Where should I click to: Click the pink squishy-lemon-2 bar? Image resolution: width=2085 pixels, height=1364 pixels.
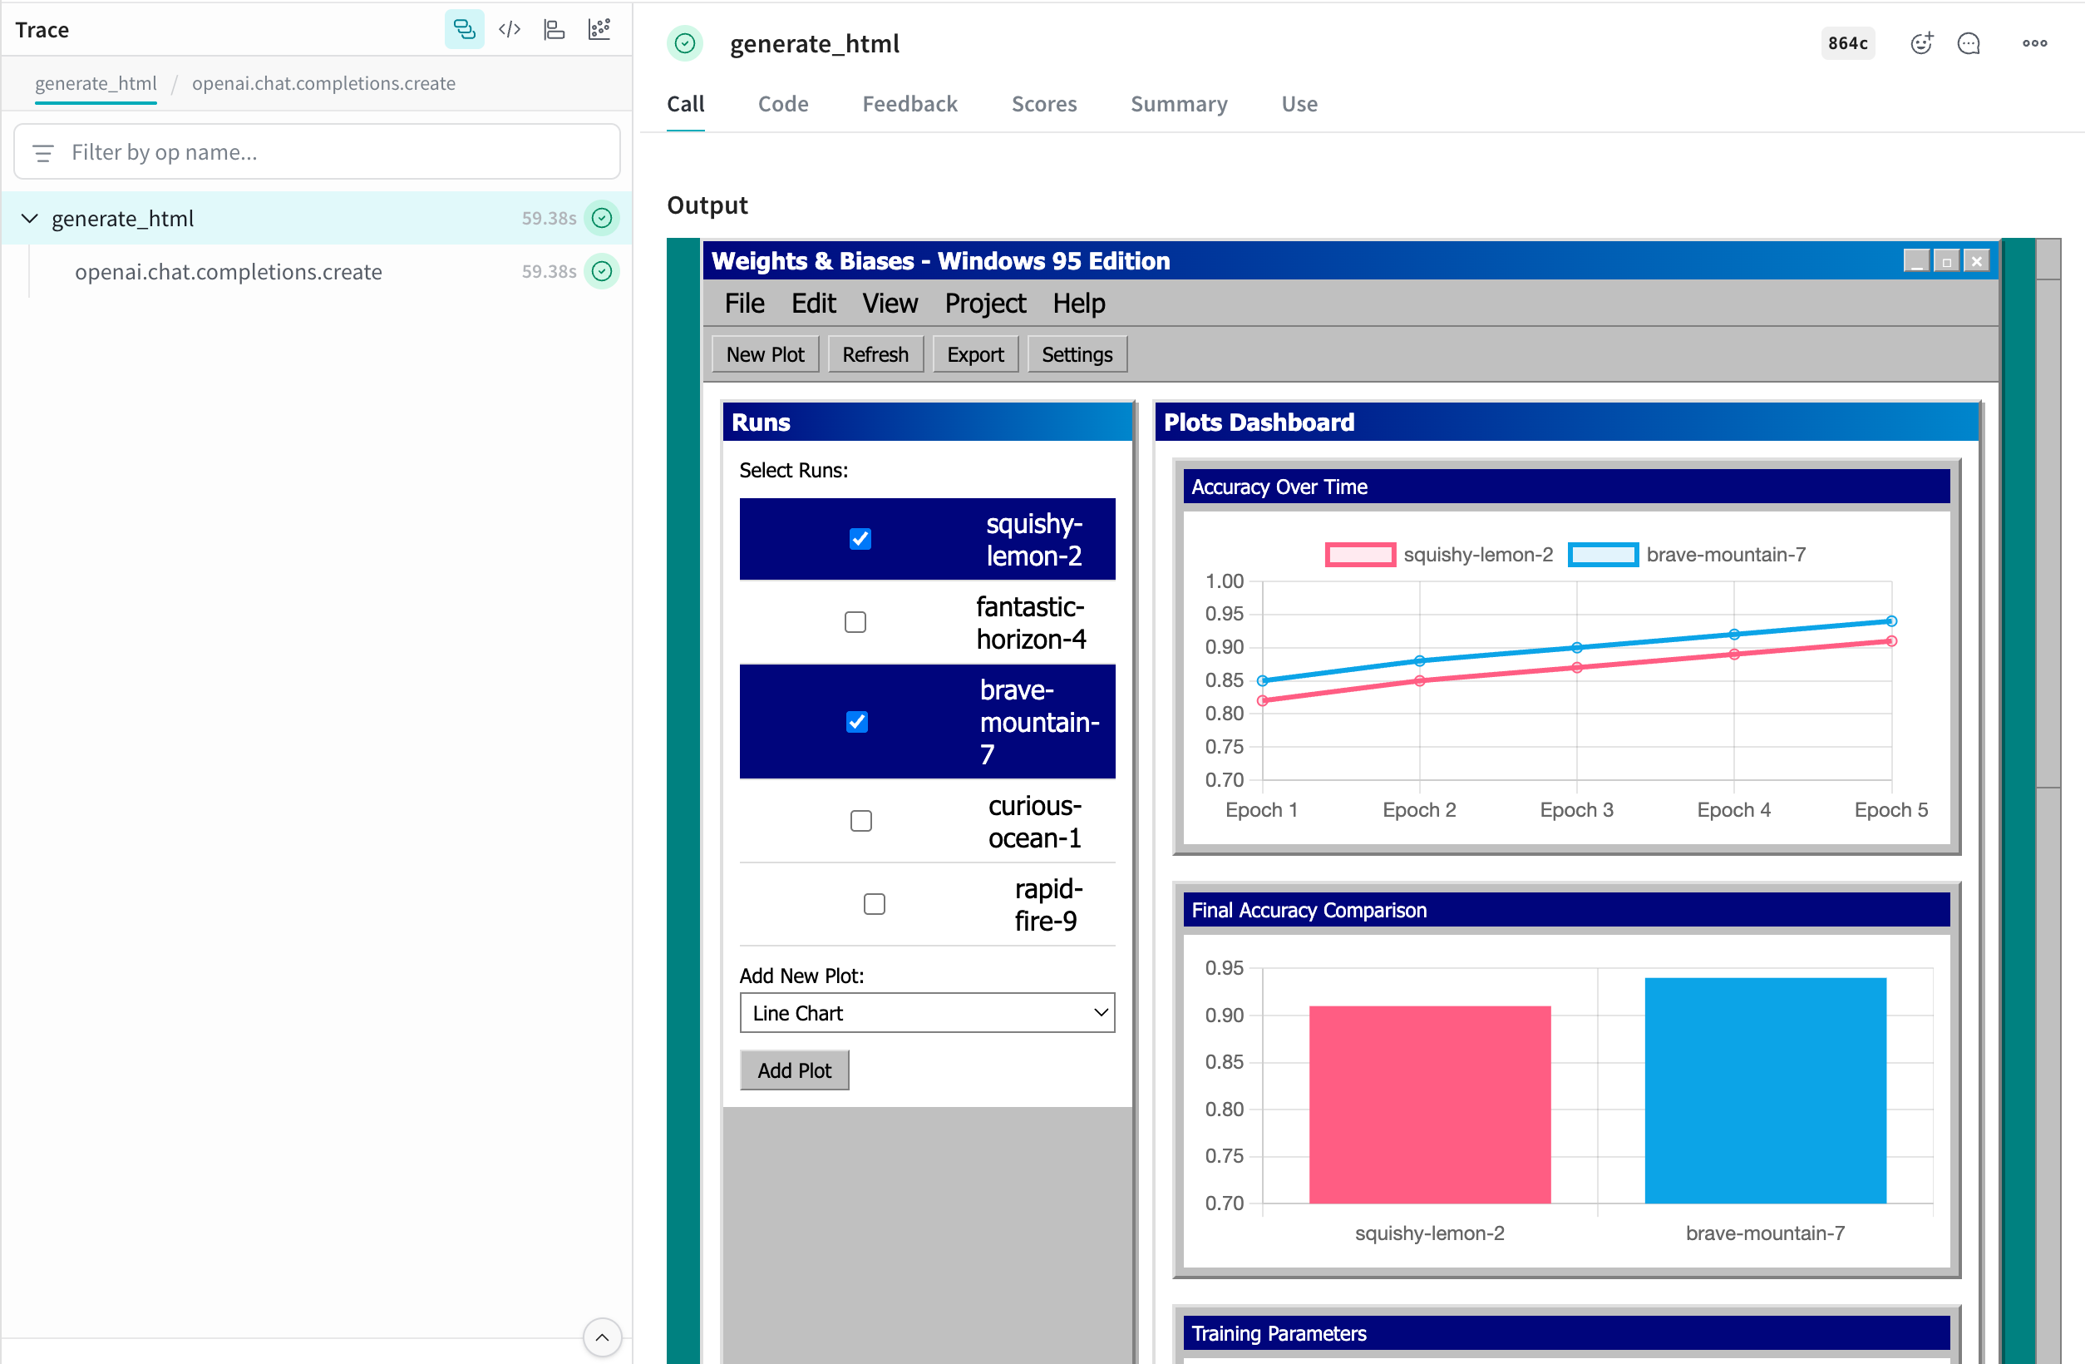(1430, 1105)
